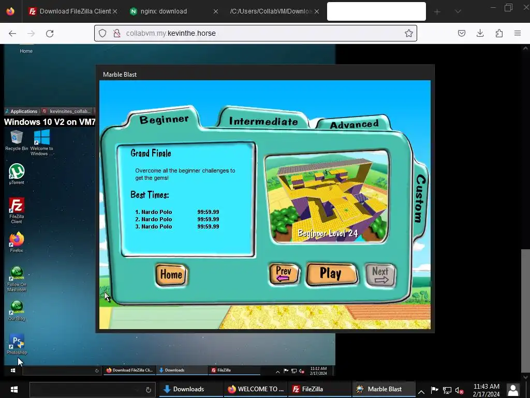Switch to the Advanced tab
The width and height of the screenshot is (530, 398).
tap(354, 124)
